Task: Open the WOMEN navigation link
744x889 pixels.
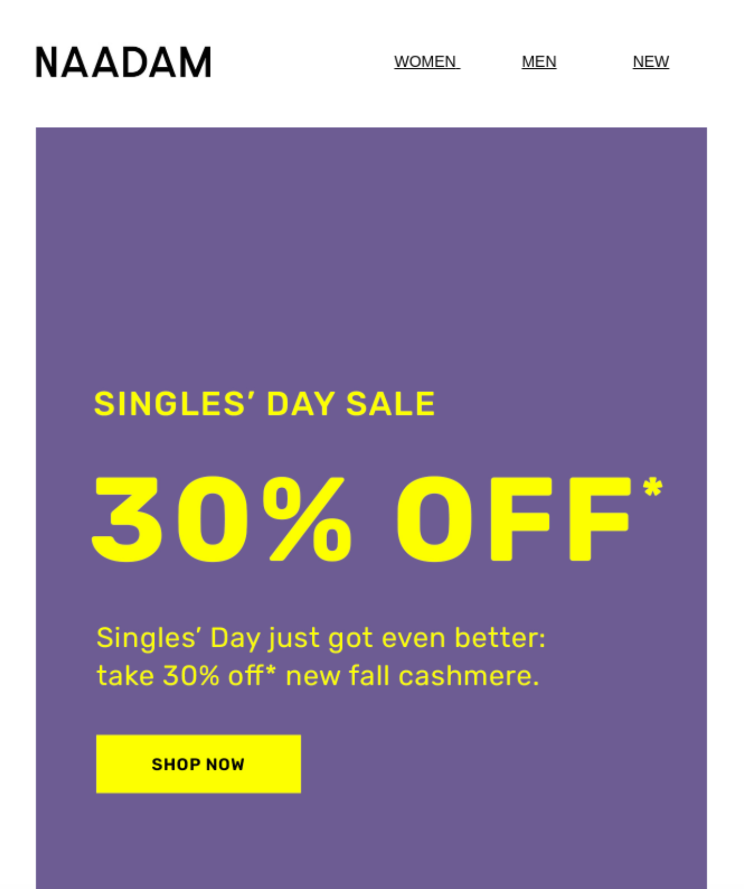Action: pyautogui.click(x=427, y=62)
